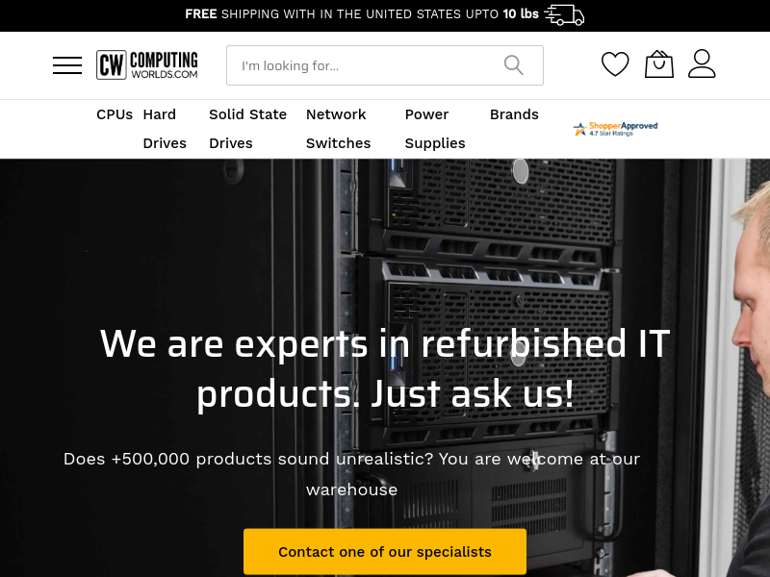The image size is (770, 577).
Task: Open the hamburger navigation menu
Action: click(x=67, y=65)
